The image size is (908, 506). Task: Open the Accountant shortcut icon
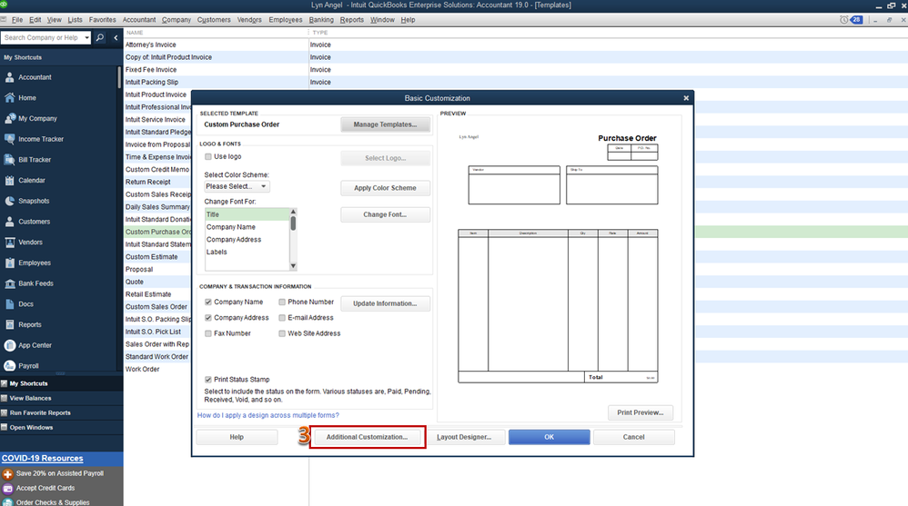coord(10,77)
